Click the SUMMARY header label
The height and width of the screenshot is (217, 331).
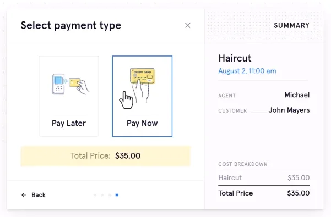click(x=291, y=25)
